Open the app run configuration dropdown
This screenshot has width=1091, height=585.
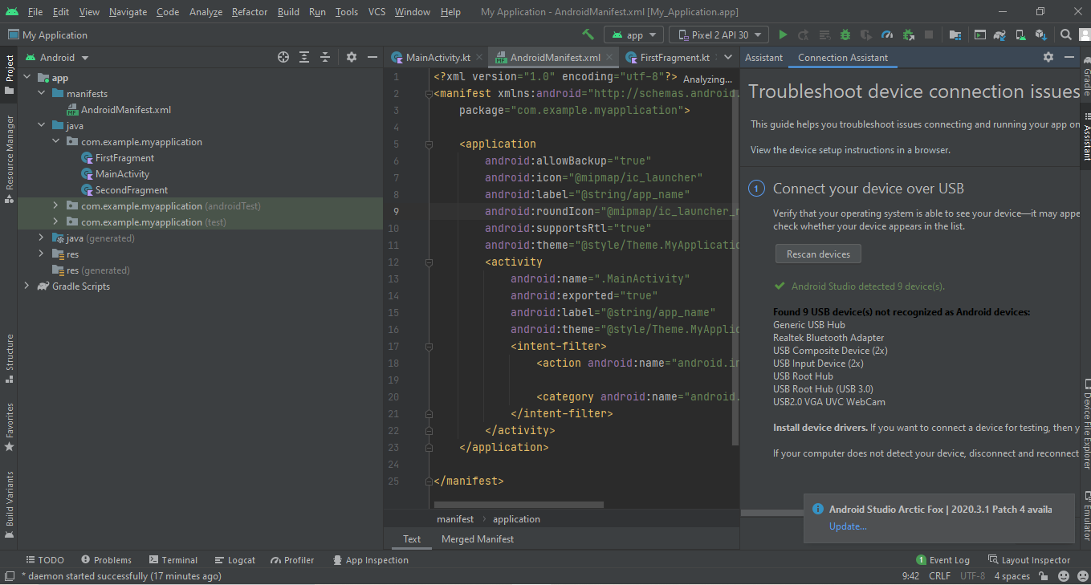click(x=634, y=35)
